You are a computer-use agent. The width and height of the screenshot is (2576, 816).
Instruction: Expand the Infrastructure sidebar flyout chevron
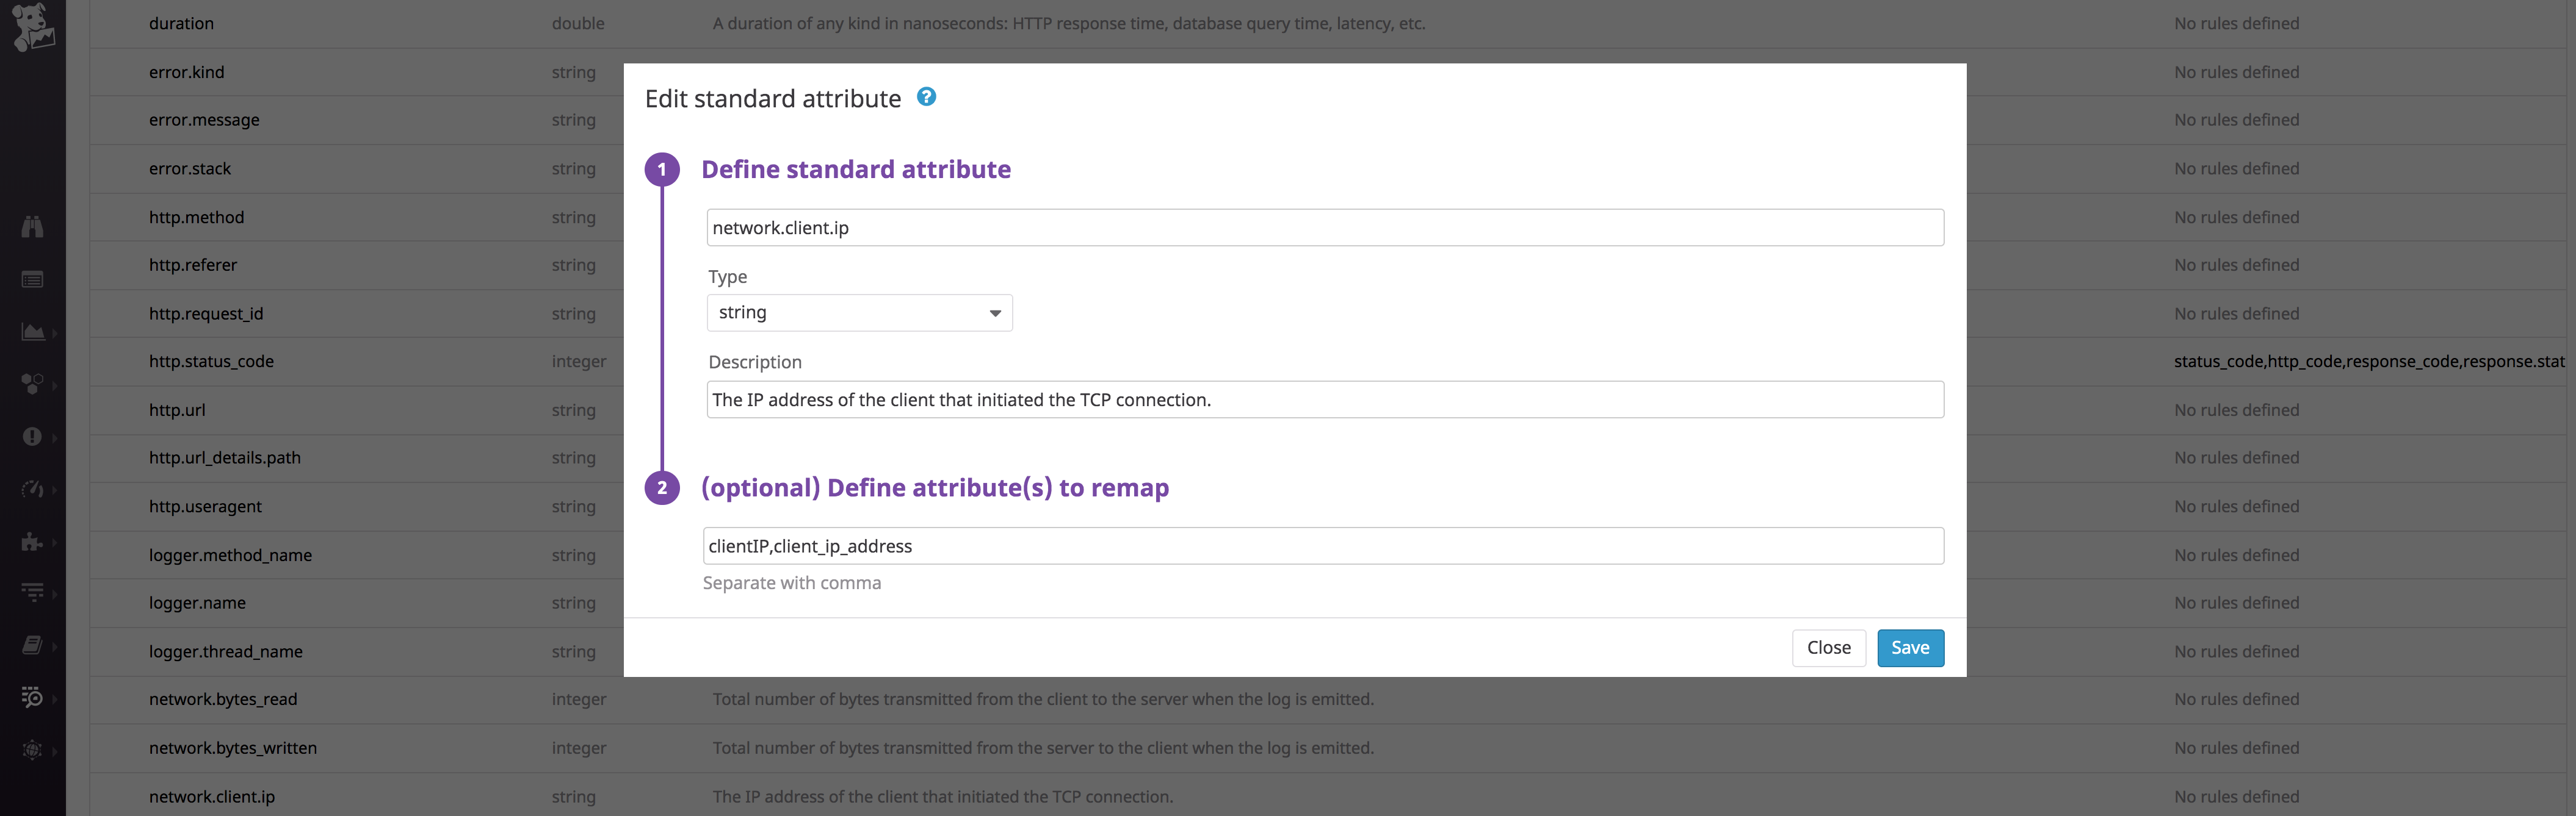[55, 385]
